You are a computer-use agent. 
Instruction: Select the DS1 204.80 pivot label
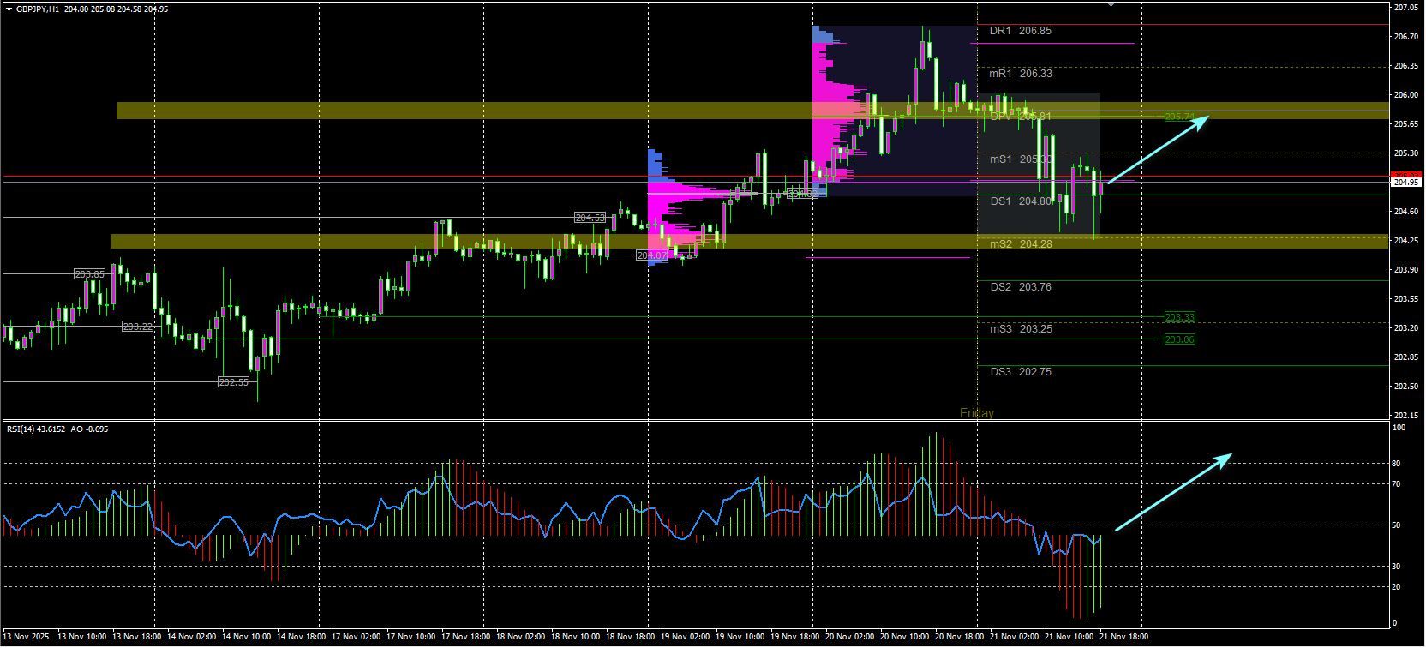tap(1020, 201)
